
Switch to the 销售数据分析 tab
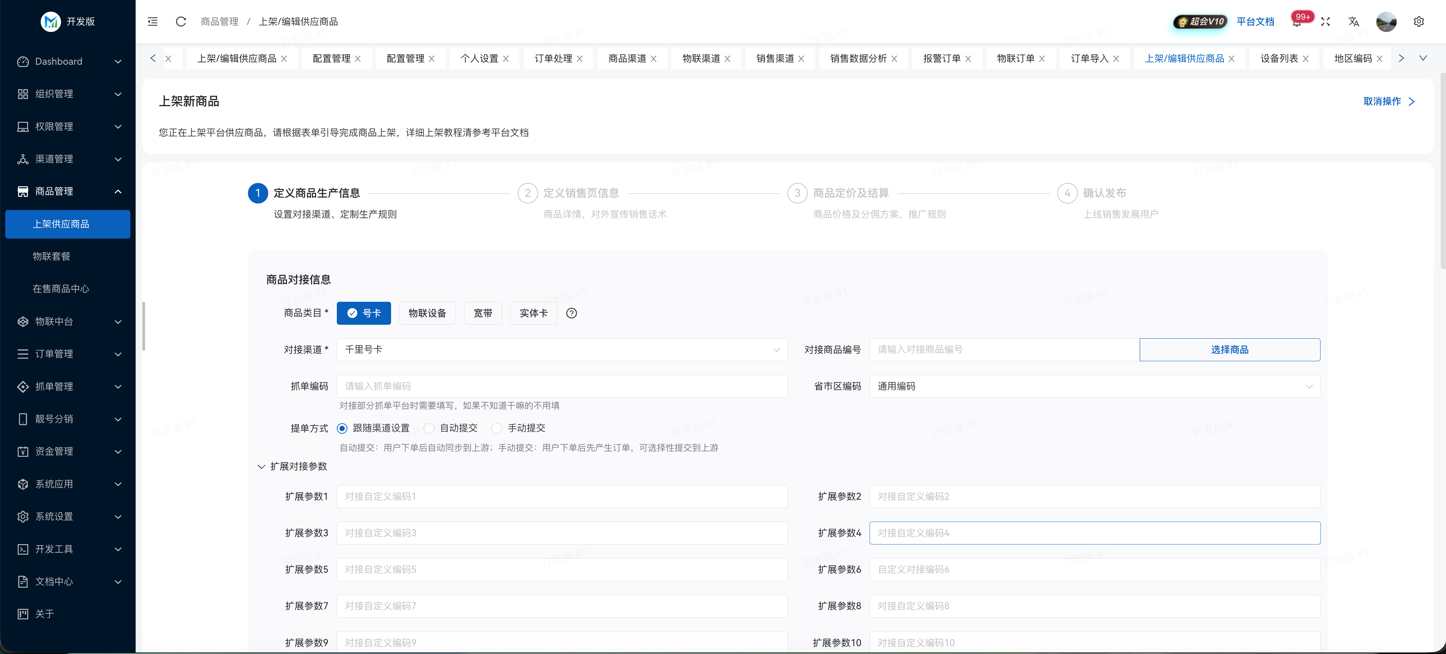(858, 58)
